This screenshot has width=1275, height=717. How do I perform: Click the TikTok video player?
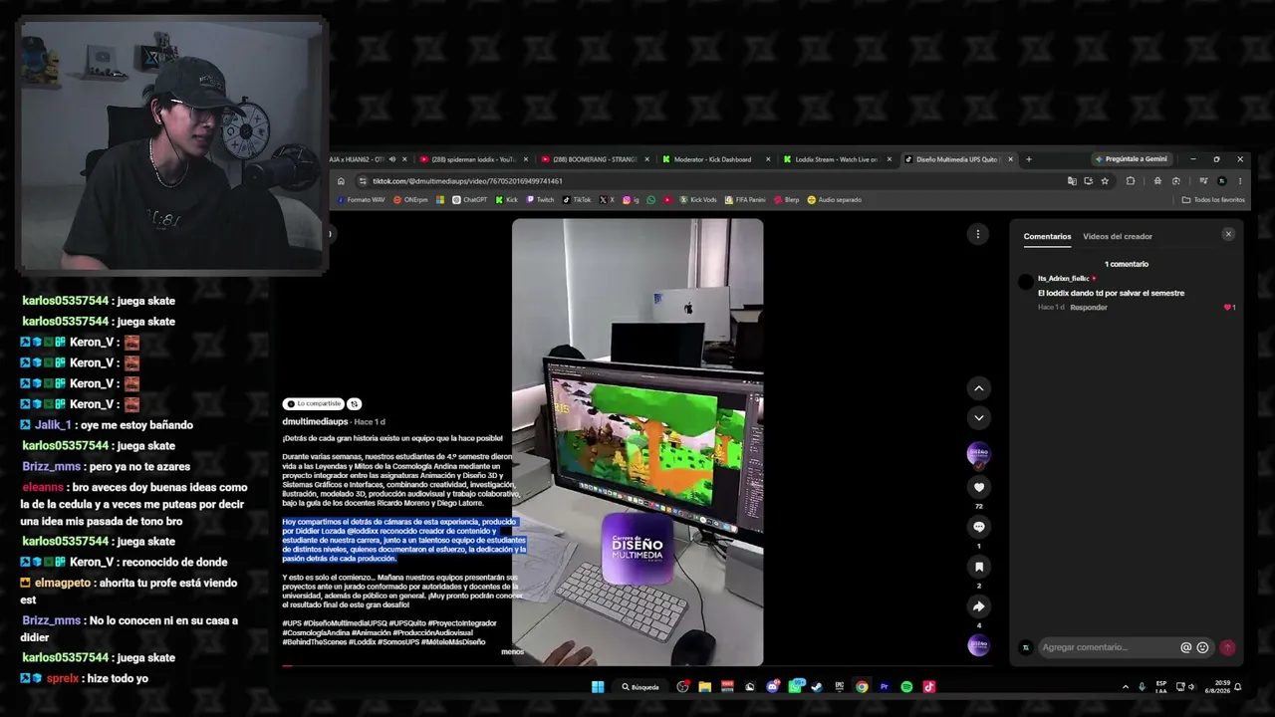click(637, 442)
